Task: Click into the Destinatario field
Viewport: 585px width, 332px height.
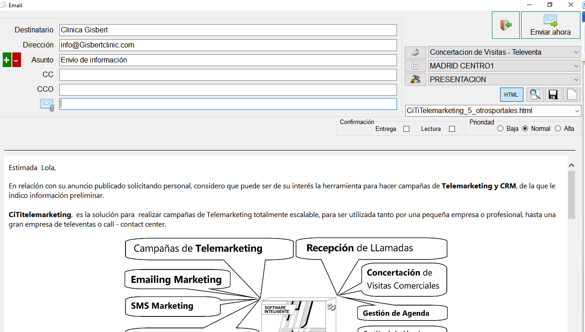Action: point(228,30)
